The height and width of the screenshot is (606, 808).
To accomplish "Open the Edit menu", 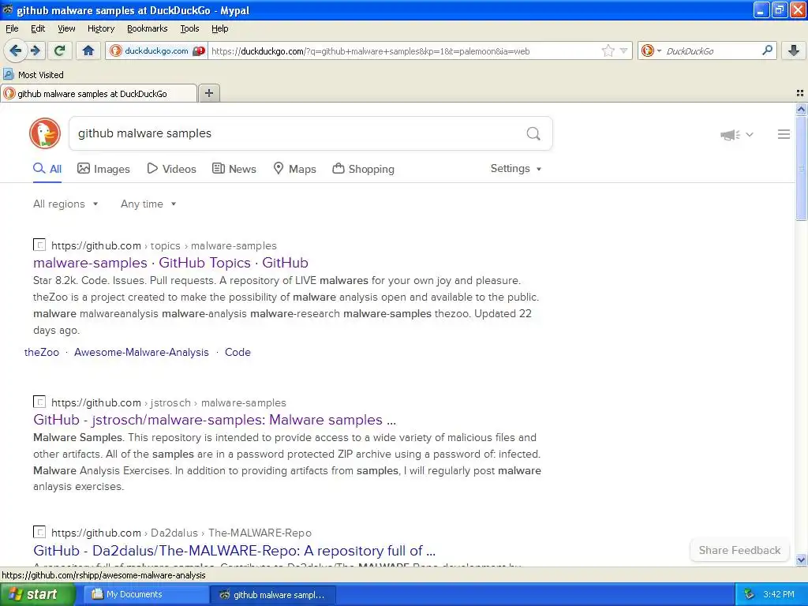I will (38, 28).
